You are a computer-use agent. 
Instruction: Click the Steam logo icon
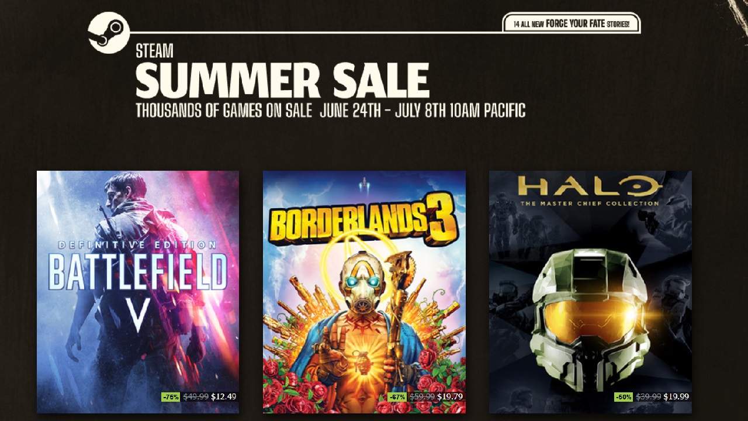[109, 33]
